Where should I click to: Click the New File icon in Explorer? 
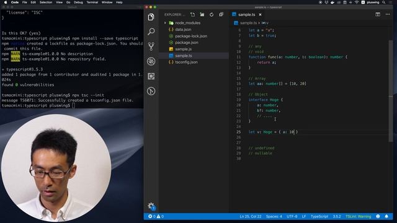[193, 14]
